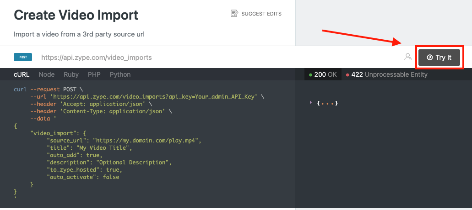Click the "title": "My Video Title" line
472x210 pixels.
(x=89, y=148)
